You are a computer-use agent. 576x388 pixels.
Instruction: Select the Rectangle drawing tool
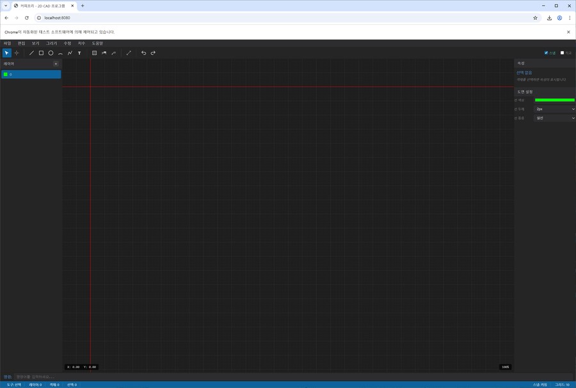[41, 53]
